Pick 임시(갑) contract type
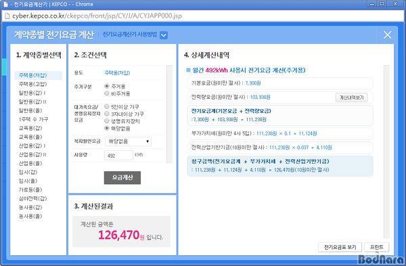The height and width of the screenshot is (266, 406). pyautogui.click(x=28, y=172)
